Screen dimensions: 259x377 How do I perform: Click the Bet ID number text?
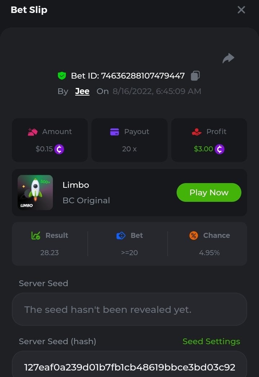coord(143,76)
